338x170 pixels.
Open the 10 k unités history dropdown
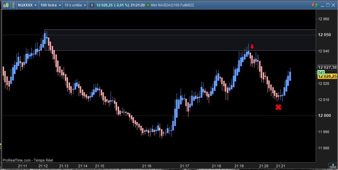[75, 5]
